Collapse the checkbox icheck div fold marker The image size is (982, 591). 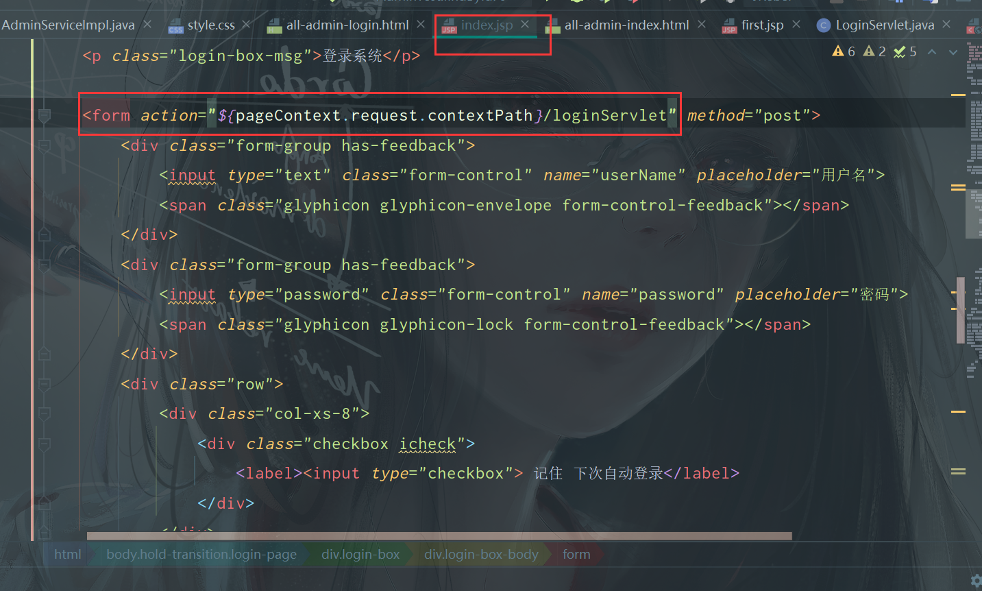[45, 444]
